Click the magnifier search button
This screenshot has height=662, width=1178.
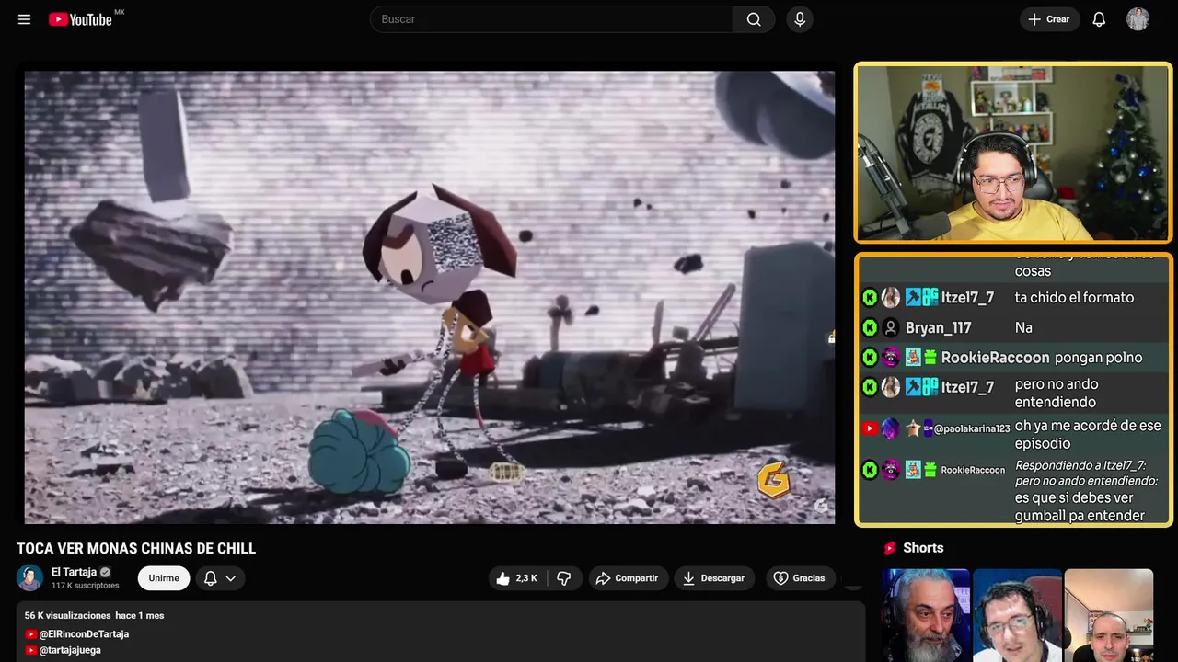pyautogui.click(x=754, y=19)
